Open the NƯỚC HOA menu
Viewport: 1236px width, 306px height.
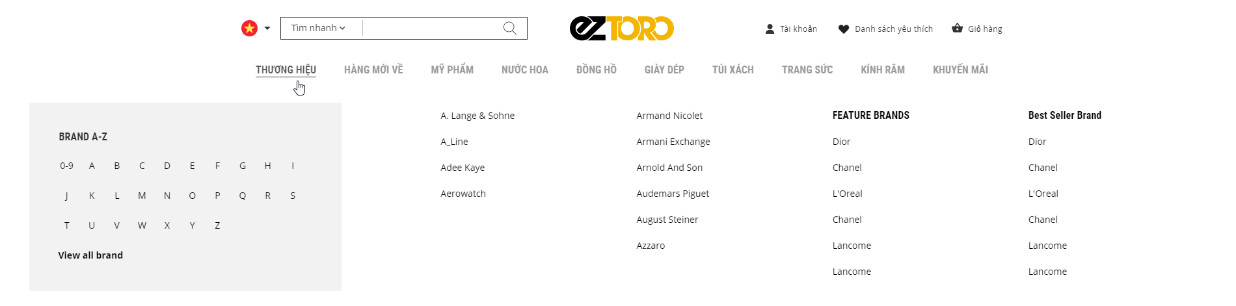524,70
